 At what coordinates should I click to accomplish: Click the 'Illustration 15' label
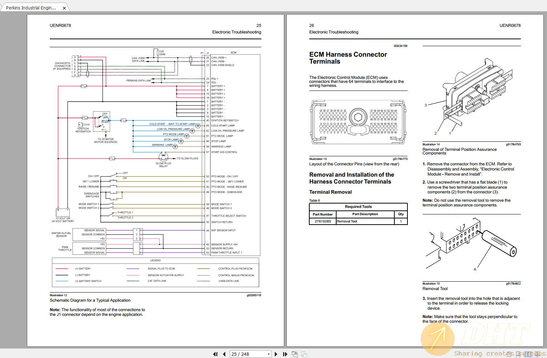(431, 283)
